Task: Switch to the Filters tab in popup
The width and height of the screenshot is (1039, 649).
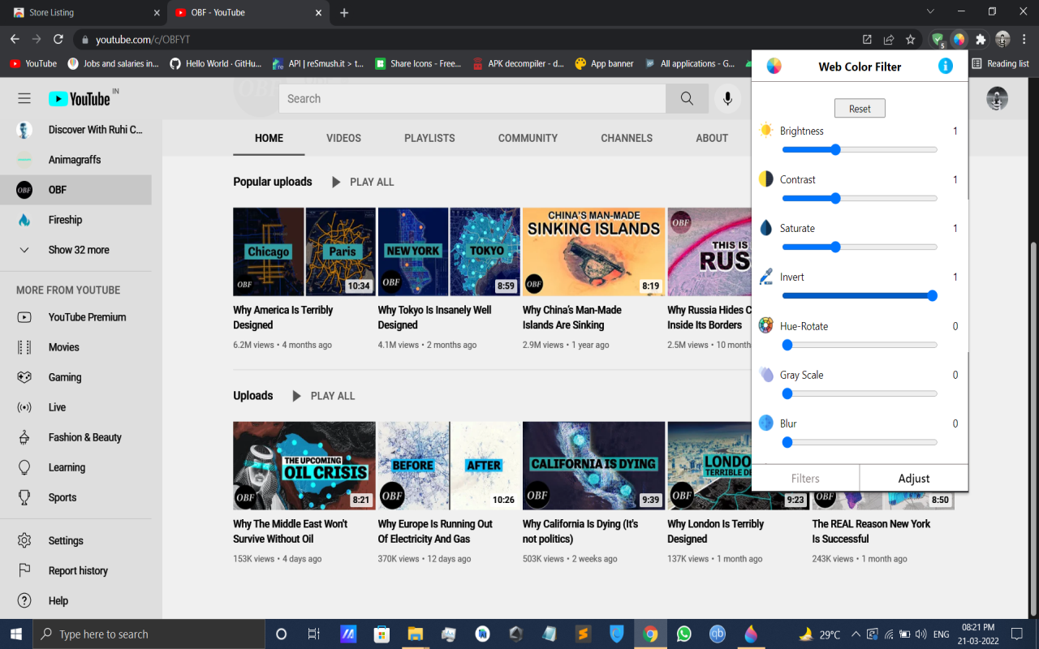Action: pyautogui.click(x=805, y=478)
